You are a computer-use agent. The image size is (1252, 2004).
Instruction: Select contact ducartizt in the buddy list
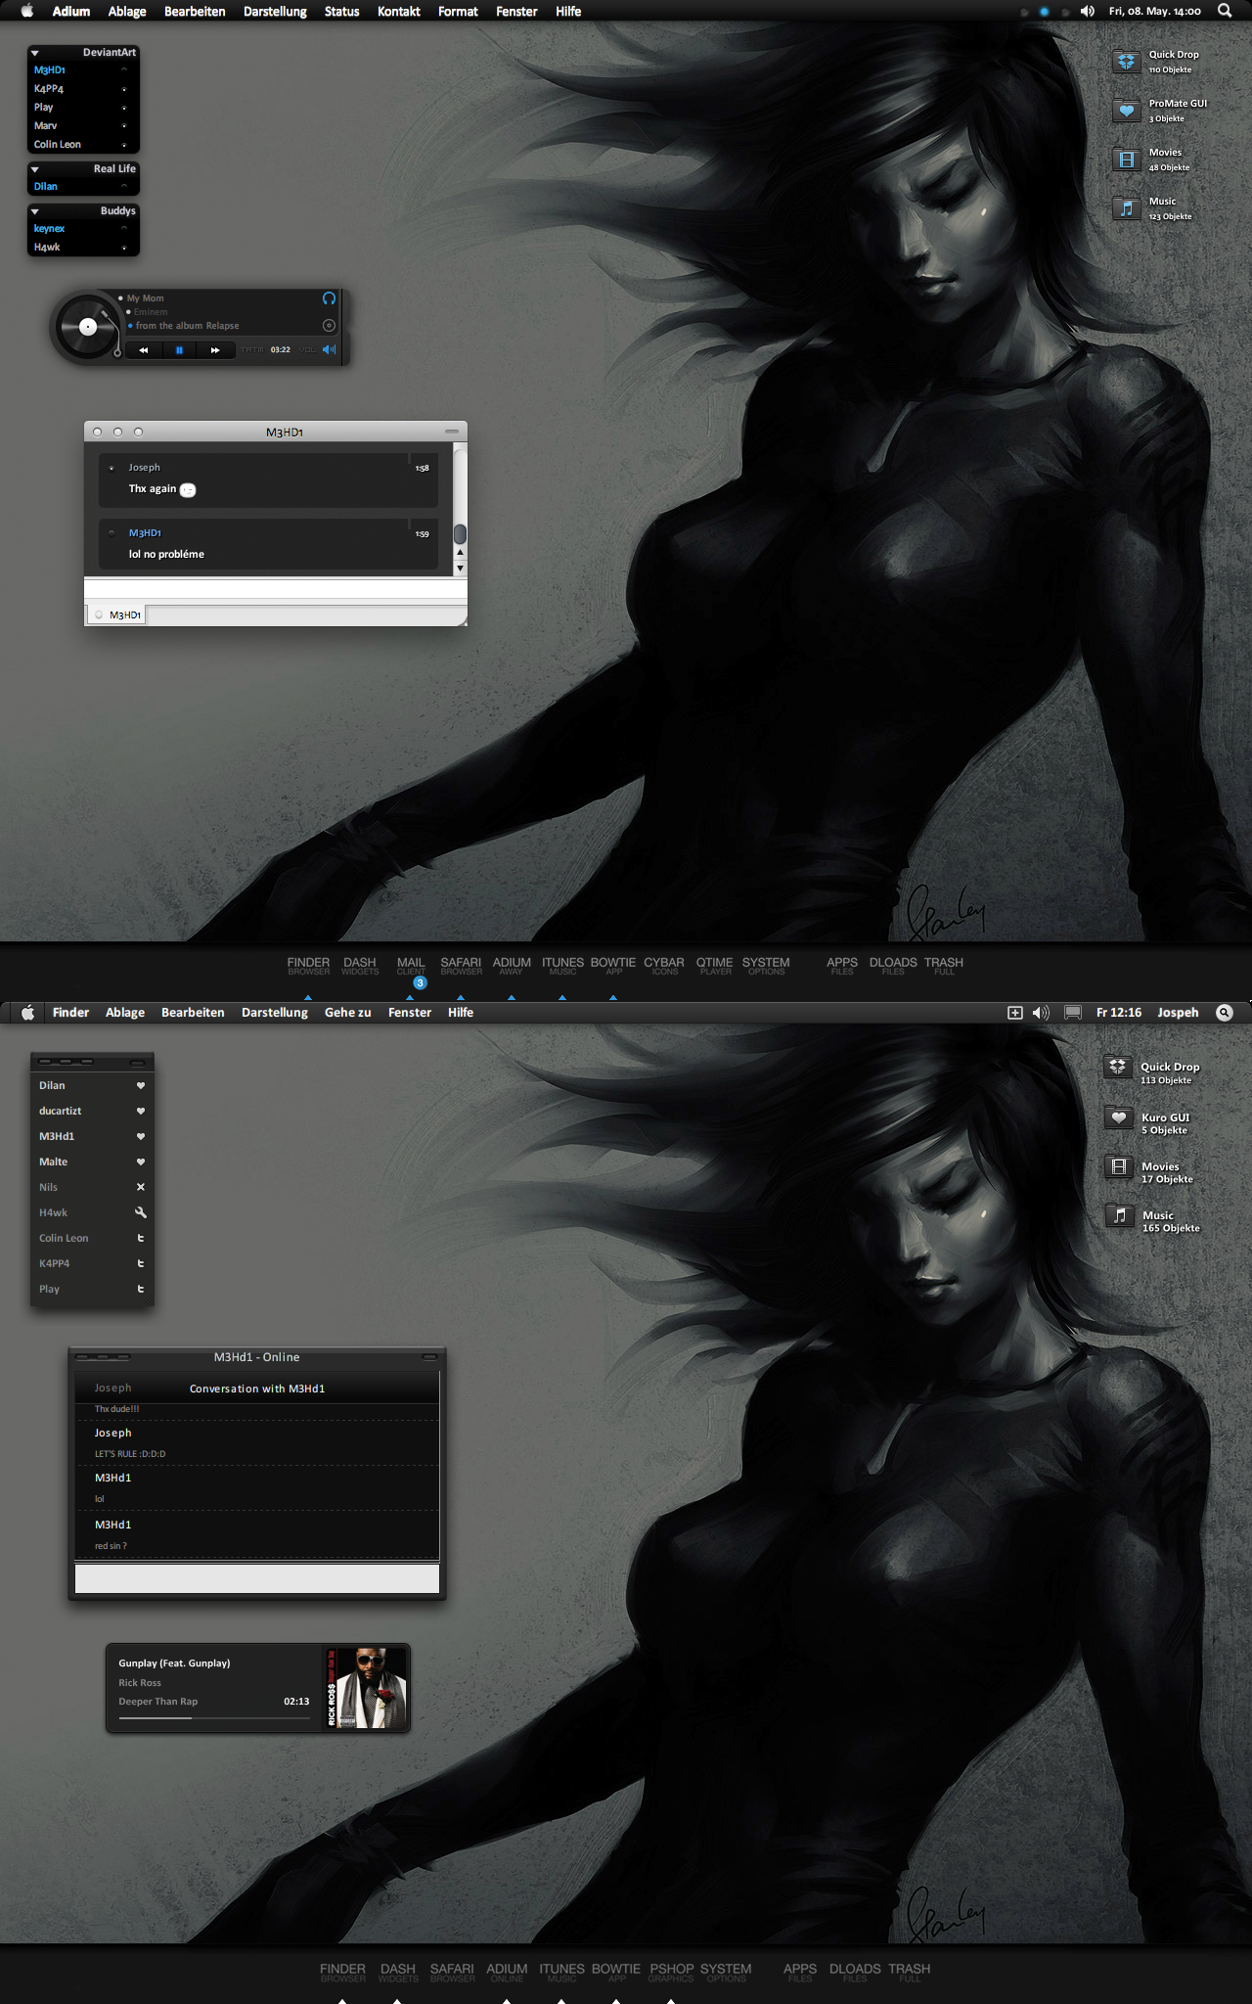point(92,1111)
